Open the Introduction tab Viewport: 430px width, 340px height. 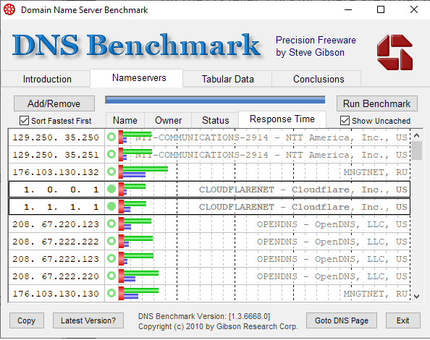[47, 79]
